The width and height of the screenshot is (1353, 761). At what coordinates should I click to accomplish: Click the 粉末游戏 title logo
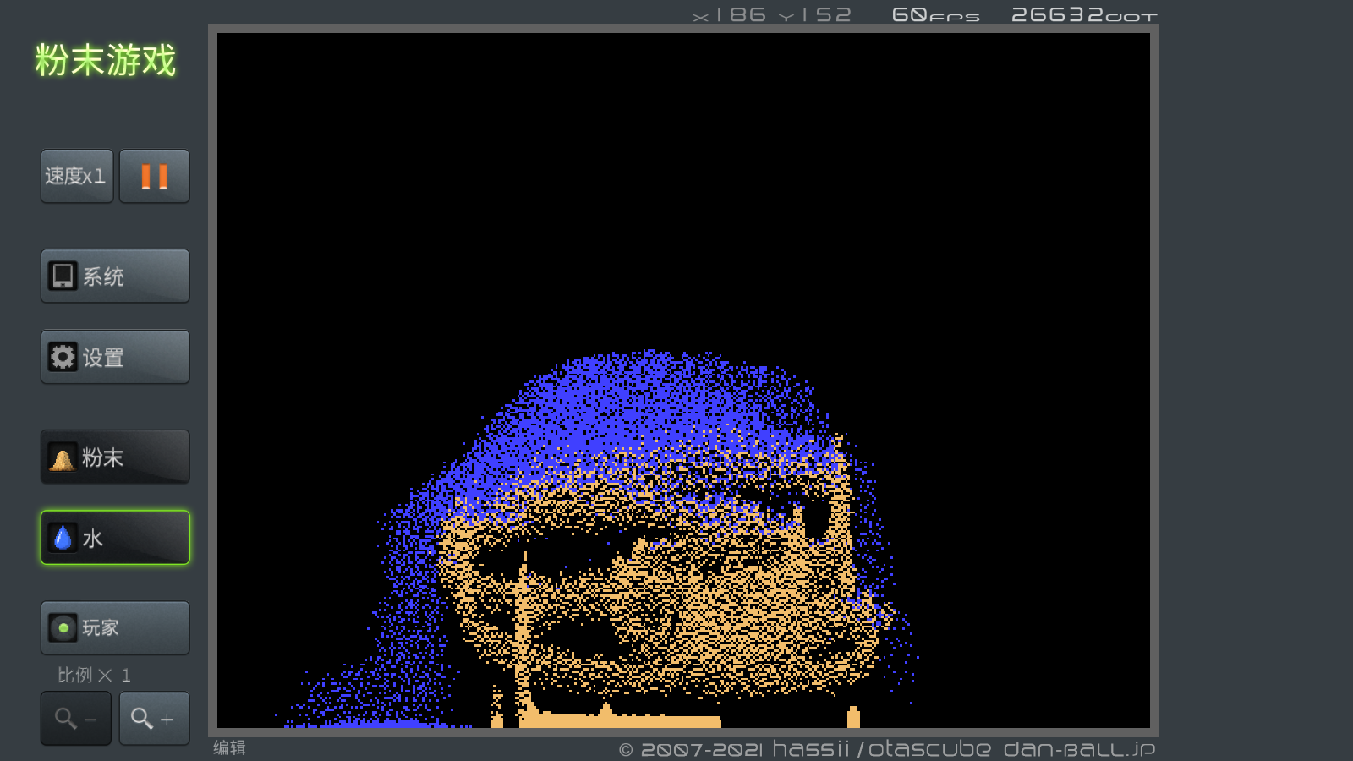[x=106, y=61]
